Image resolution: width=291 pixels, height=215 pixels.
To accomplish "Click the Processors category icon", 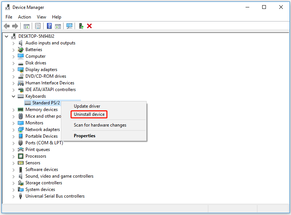I will tap(21, 156).
